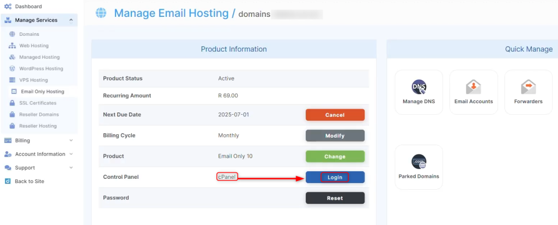This screenshot has height=225, width=558.
Task: Click the Product Information header
Action: coord(234,49)
